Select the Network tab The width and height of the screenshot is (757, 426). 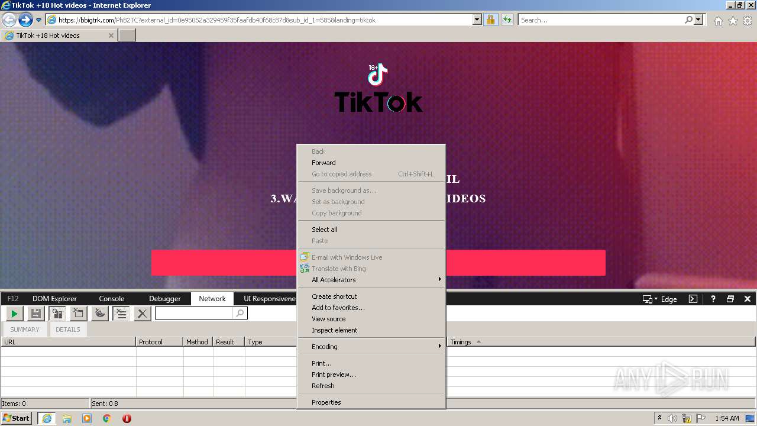[x=212, y=299]
